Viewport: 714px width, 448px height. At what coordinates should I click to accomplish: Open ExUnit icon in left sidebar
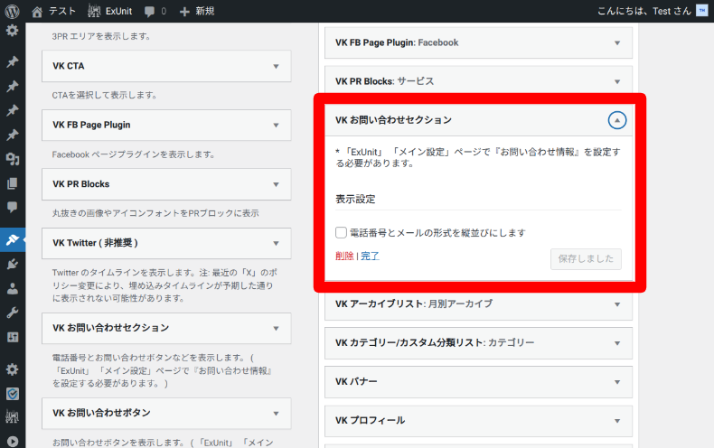tap(13, 416)
